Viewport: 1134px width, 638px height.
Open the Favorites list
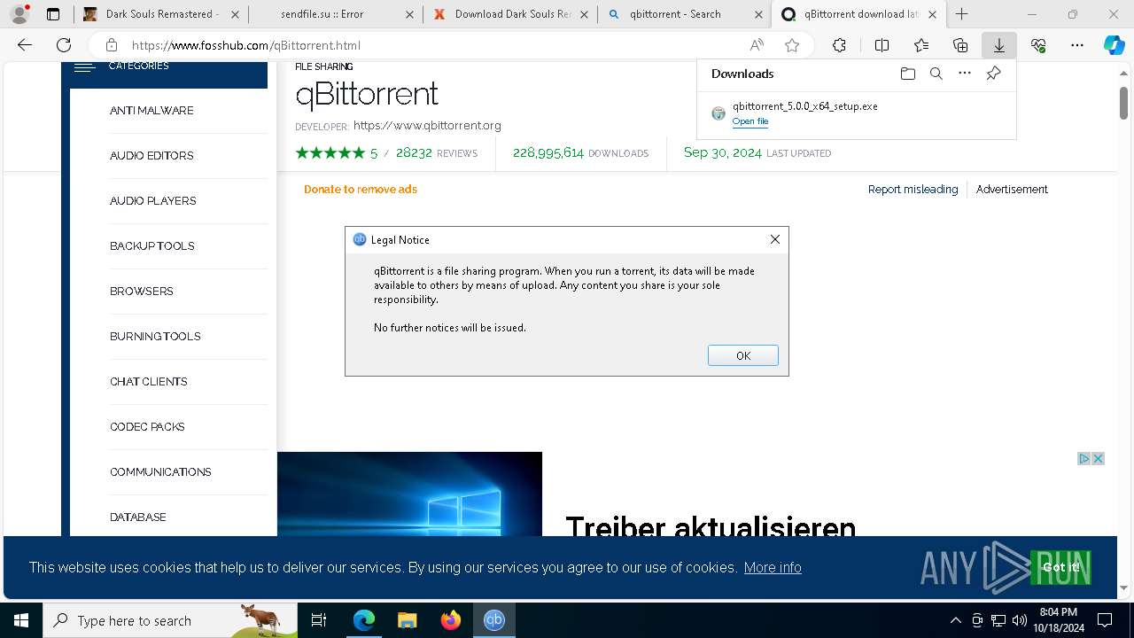(x=921, y=45)
